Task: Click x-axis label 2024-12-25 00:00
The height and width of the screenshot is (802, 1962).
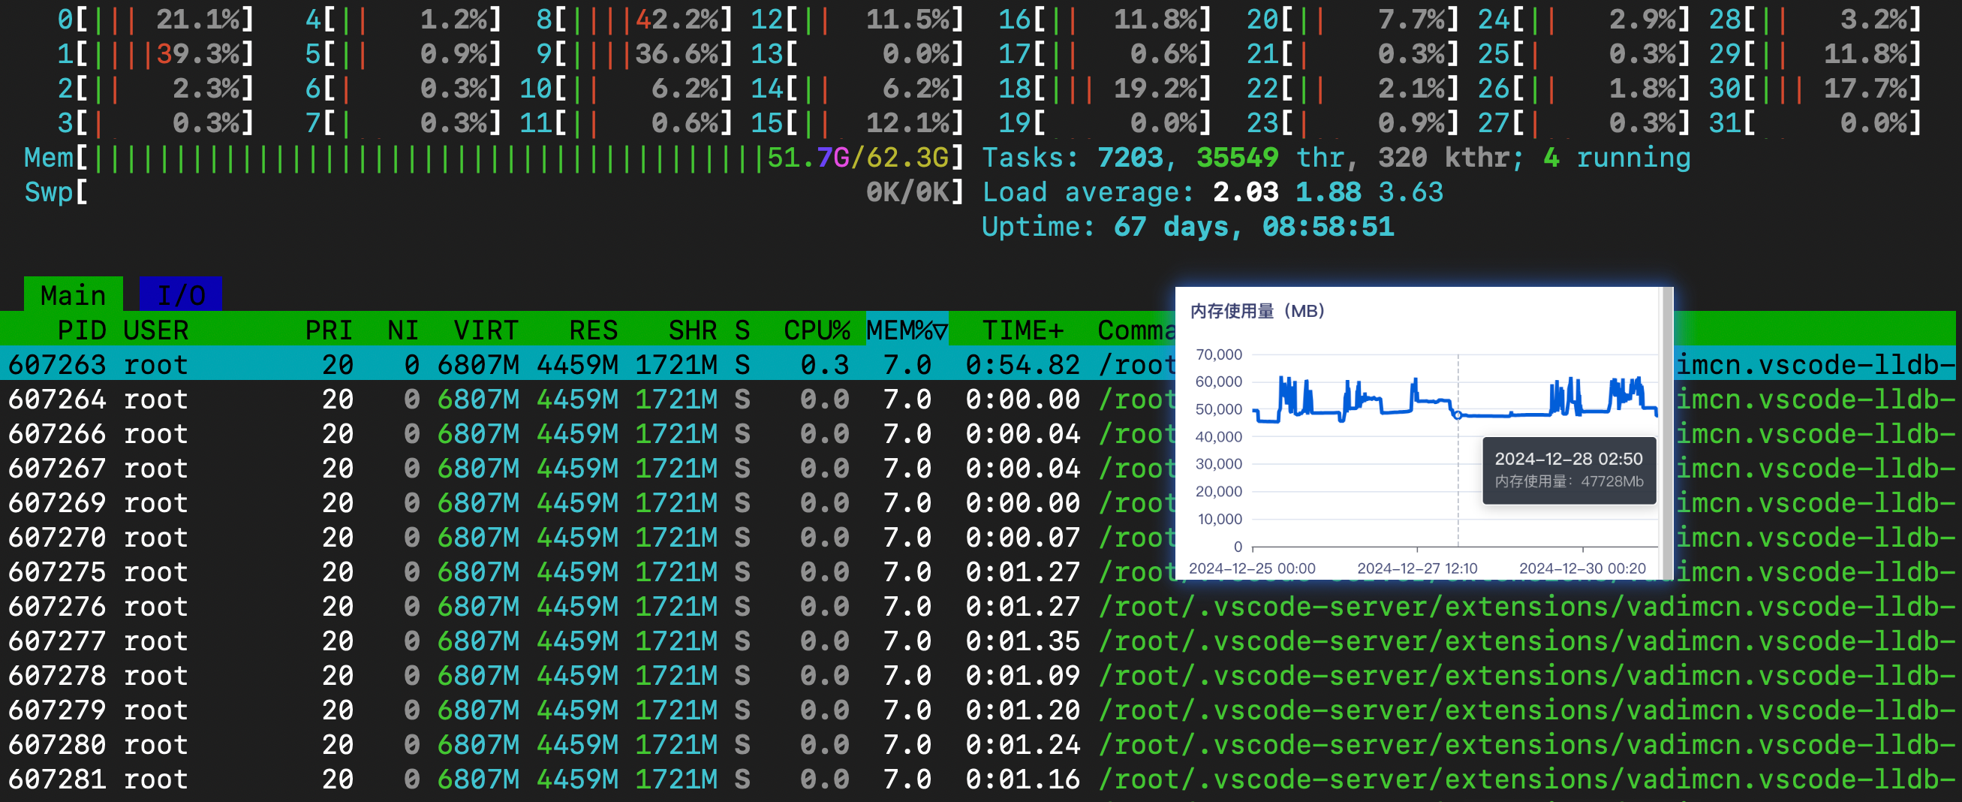Action: click(x=1252, y=568)
